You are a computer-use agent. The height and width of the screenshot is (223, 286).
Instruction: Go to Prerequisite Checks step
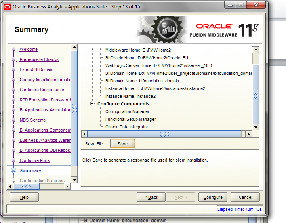[x=39, y=59]
